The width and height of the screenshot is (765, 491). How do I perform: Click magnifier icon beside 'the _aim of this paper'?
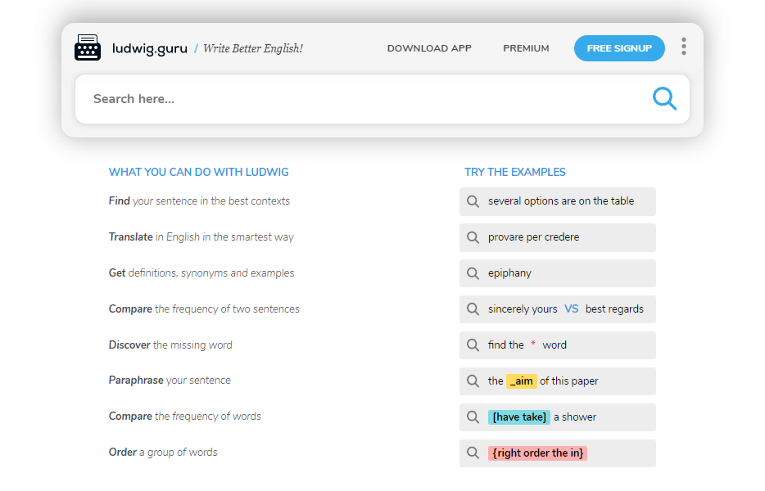coord(473,381)
